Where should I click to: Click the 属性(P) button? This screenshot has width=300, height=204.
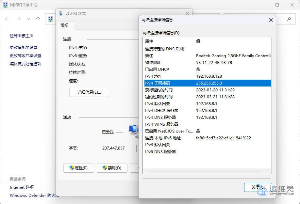click(x=78, y=168)
